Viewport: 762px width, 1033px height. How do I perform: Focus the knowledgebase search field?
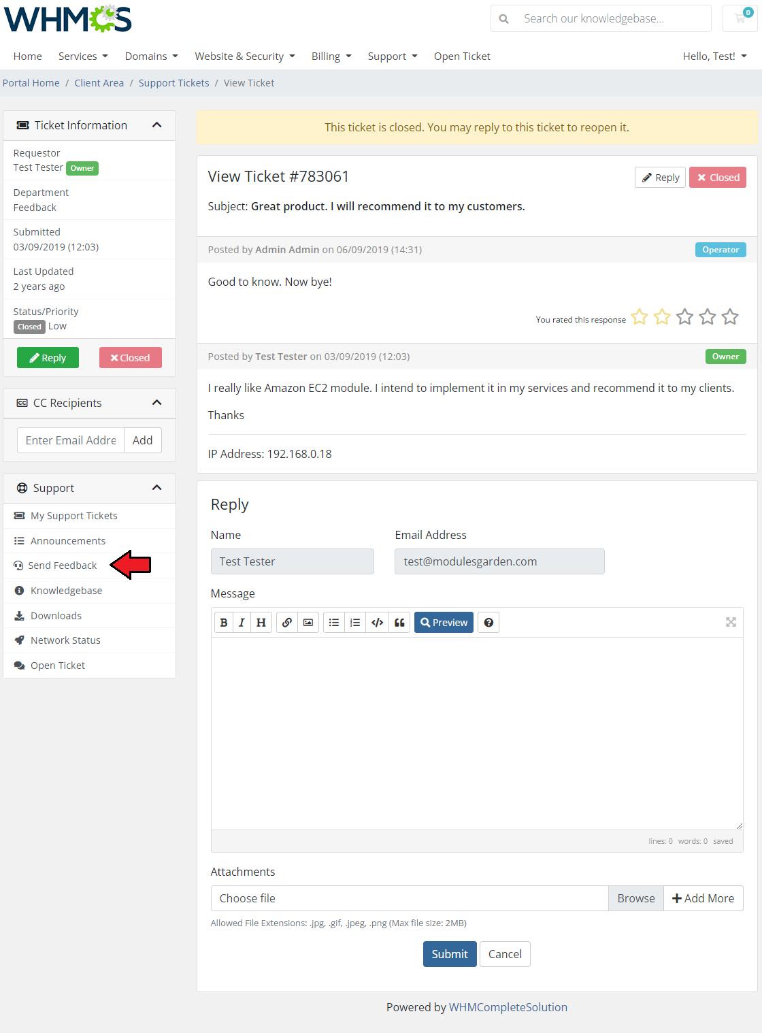(x=613, y=18)
